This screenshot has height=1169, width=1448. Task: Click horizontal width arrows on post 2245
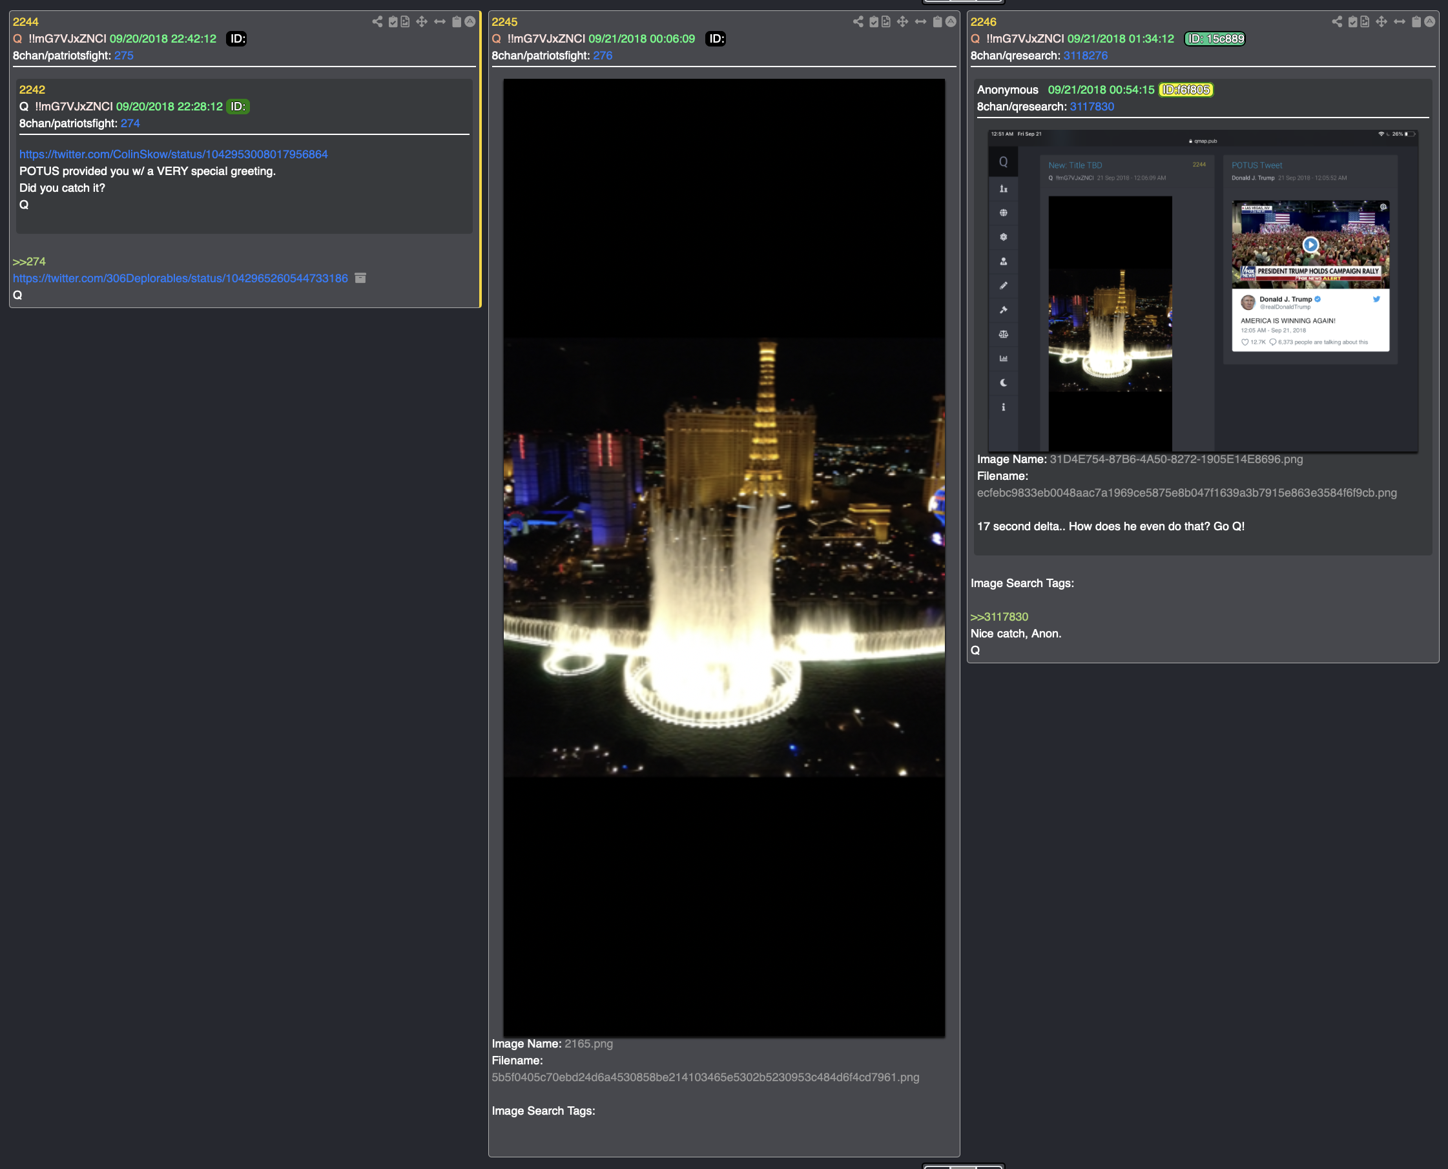(x=920, y=21)
